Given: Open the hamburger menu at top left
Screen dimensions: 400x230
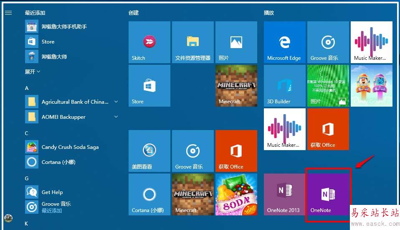Looking at the screenshot, I should click(8, 13).
